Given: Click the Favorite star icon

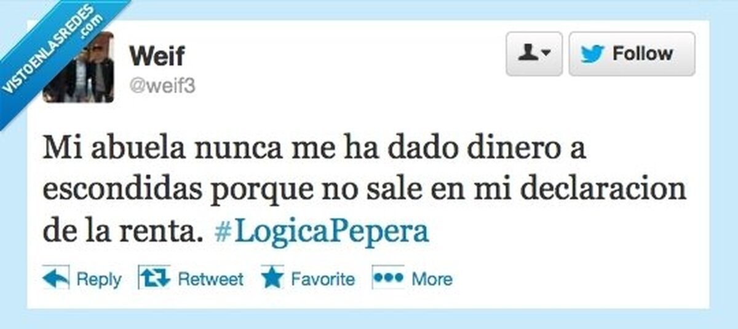Looking at the screenshot, I should pos(272,277).
